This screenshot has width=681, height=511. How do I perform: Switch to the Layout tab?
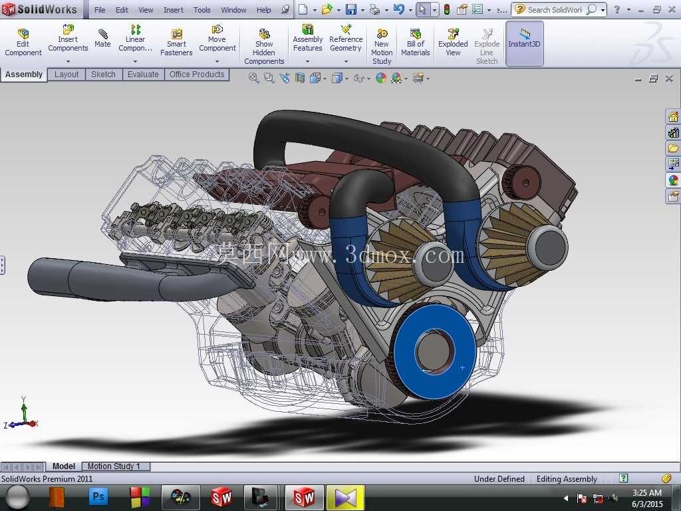click(x=67, y=75)
